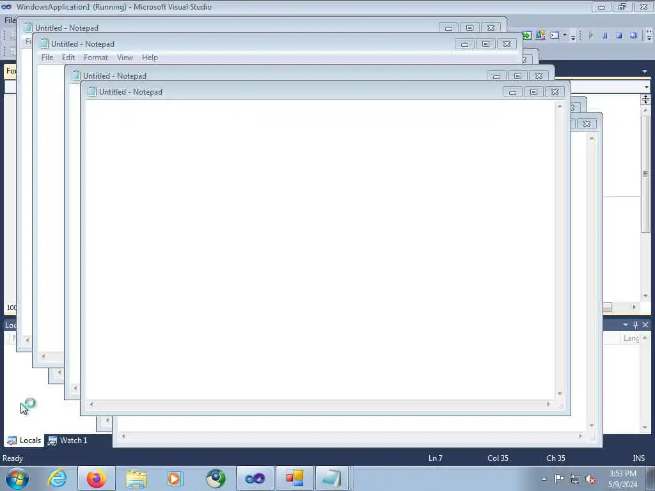Image resolution: width=655 pixels, height=491 pixels.
Task: Click the front Notepad's scroll left arrow
Action: (x=91, y=404)
